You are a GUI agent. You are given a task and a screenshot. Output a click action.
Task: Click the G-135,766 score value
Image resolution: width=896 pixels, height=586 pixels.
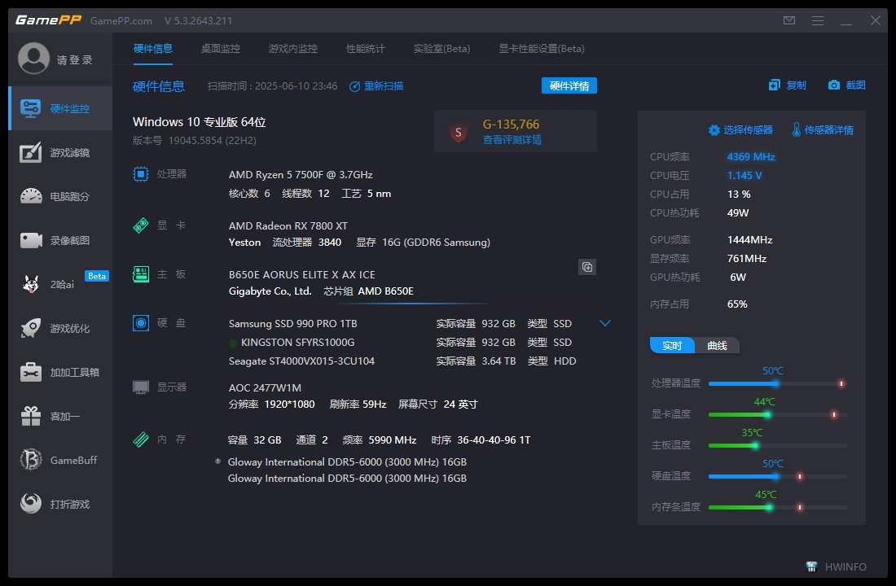pyautogui.click(x=511, y=124)
